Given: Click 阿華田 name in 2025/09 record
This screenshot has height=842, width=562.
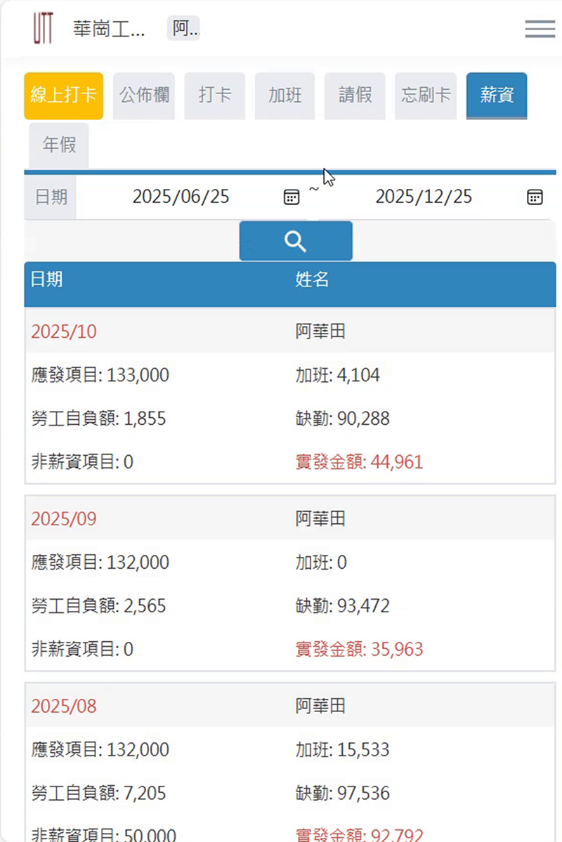Looking at the screenshot, I should pos(320,519).
